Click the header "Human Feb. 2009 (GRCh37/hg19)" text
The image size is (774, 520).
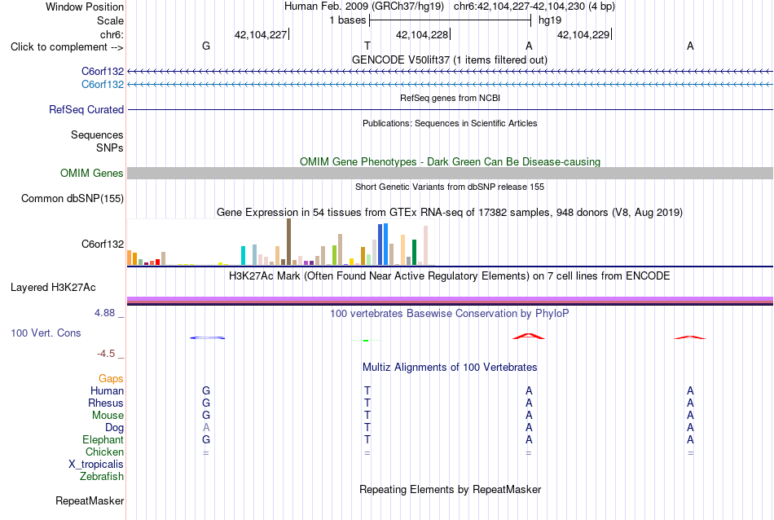(x=364, y=7)
